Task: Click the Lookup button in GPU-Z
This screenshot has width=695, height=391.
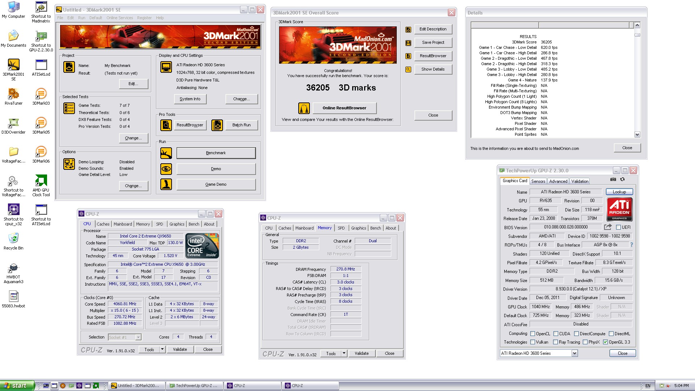Action: pyautogui.click(x=619, y=192)
